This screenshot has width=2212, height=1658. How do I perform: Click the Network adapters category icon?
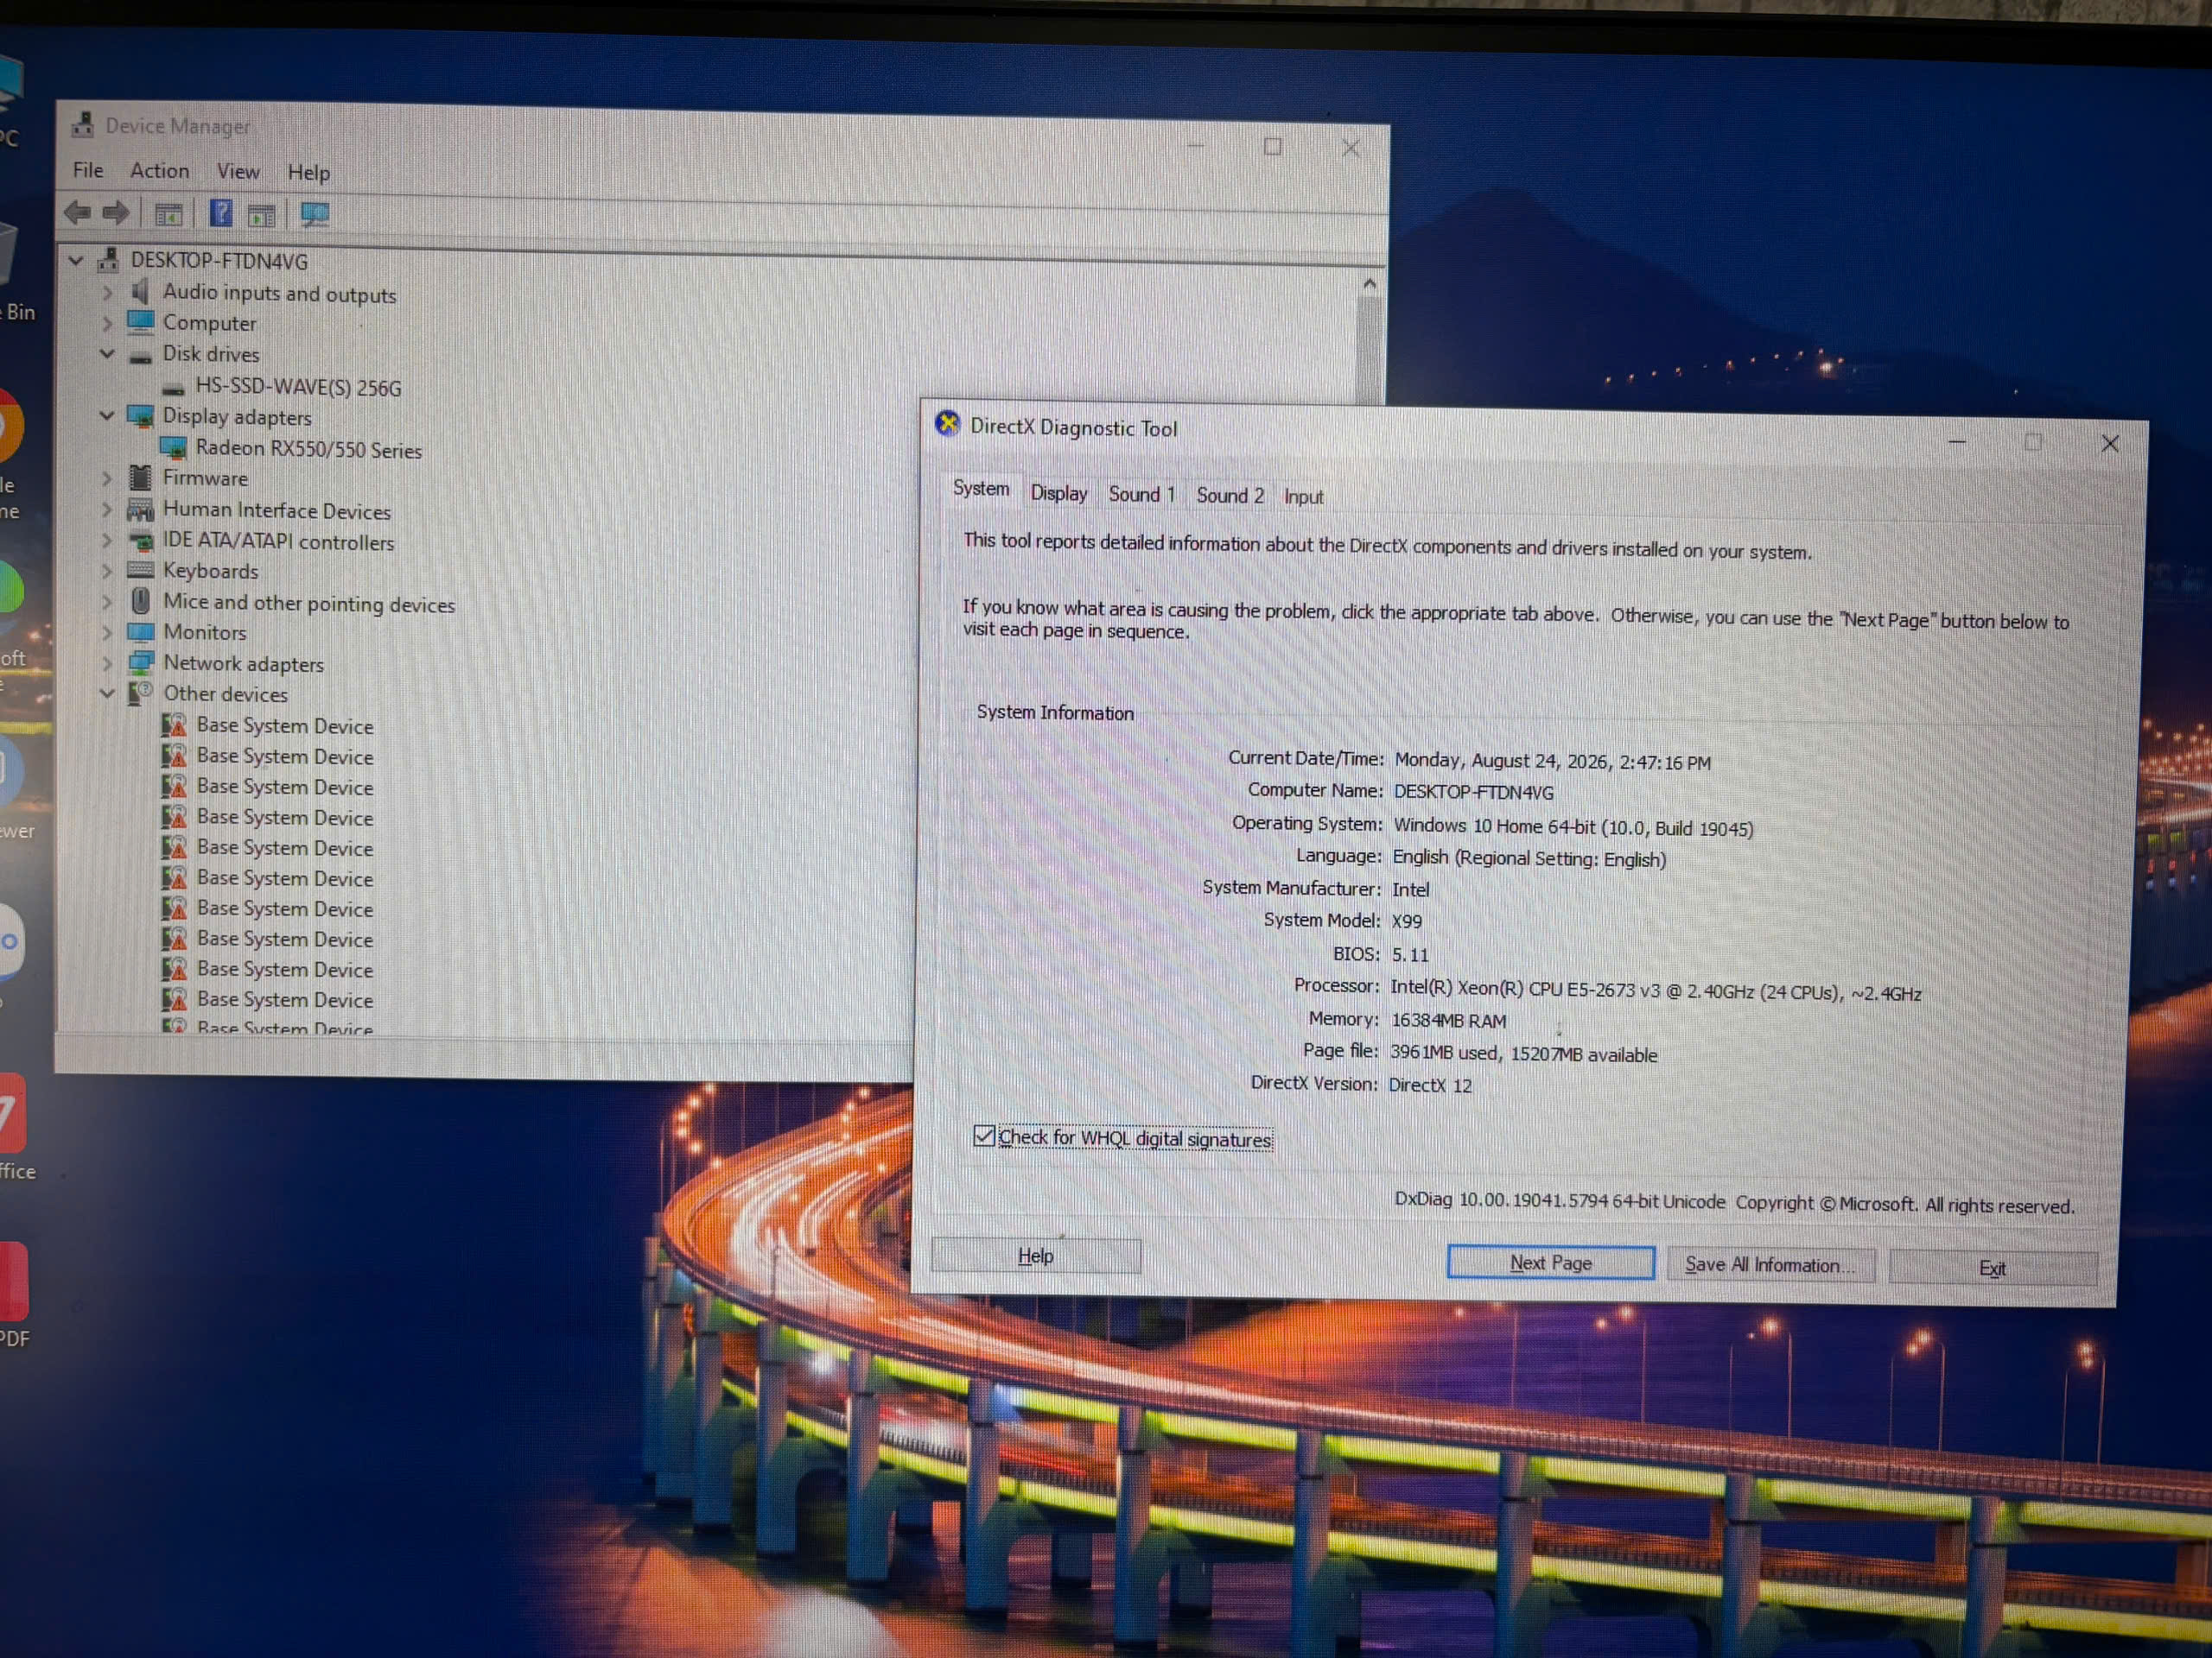click(141, 662)
